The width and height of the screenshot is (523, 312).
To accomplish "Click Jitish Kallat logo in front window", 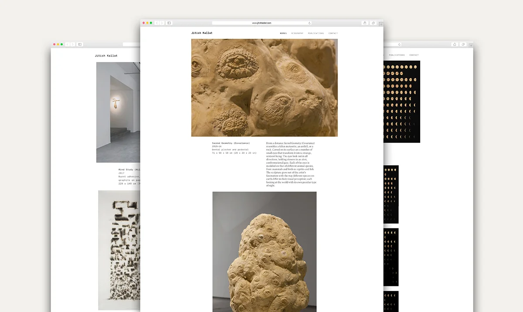I will click(x=202, y=33).
